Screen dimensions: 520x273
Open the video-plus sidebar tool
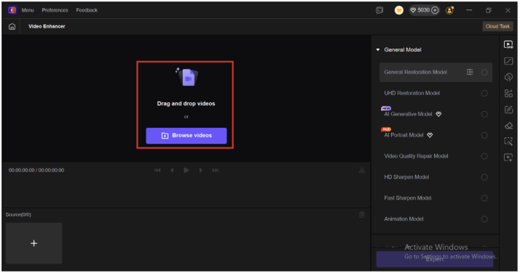tap(508, 158)
